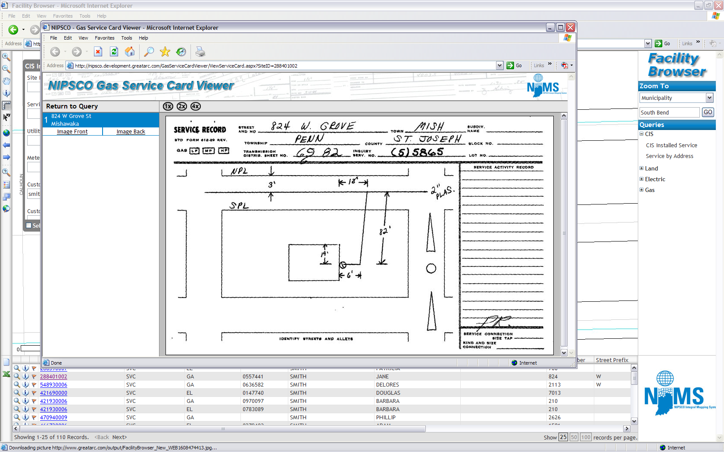Click the Refresh icon in Card Viewer toolbar

tap(114, 52)
